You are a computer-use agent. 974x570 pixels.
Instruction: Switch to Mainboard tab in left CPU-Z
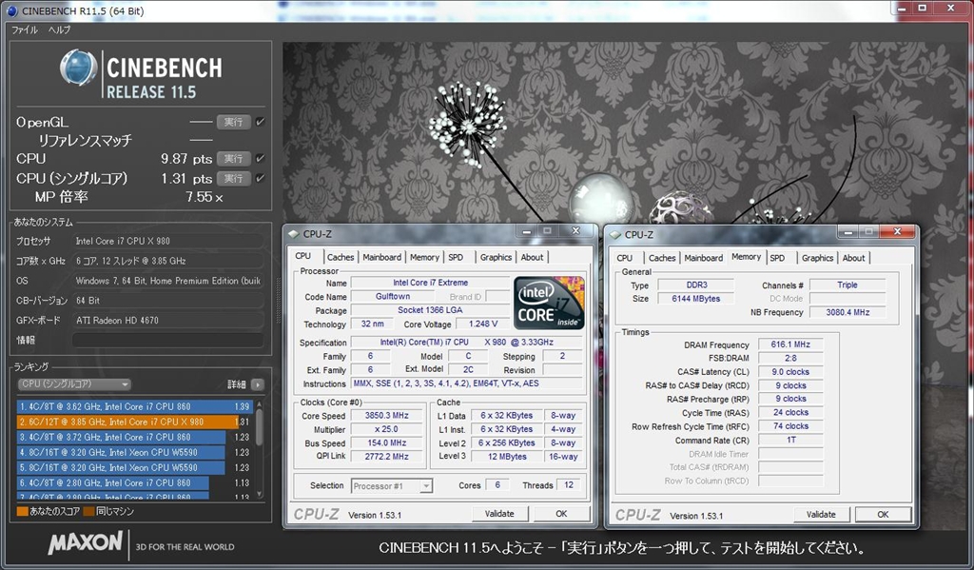381,257
